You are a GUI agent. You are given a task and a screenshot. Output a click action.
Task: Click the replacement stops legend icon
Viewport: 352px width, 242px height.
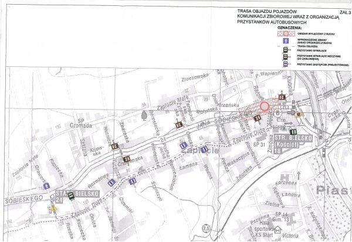(285, 64)
